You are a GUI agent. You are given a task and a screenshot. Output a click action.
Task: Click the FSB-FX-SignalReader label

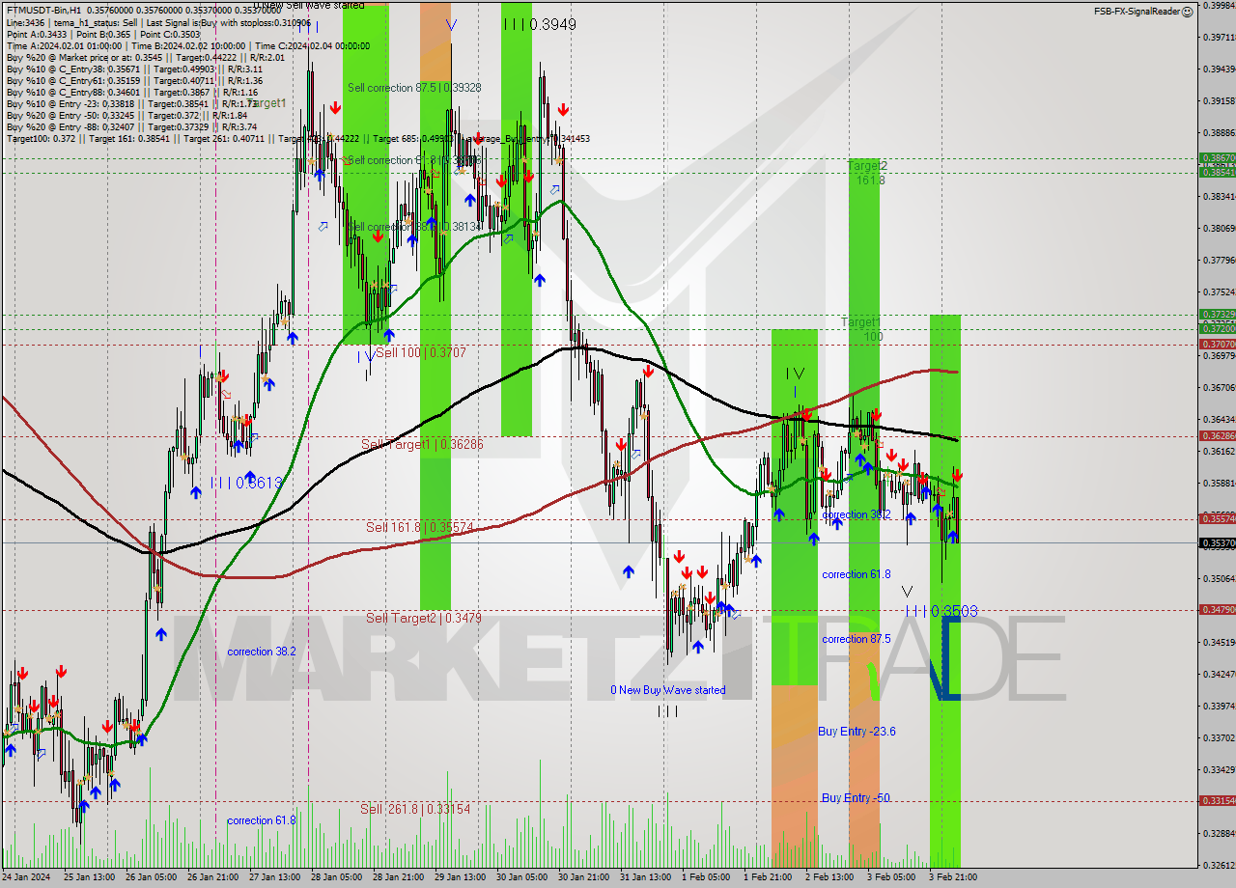(1137, 12)
